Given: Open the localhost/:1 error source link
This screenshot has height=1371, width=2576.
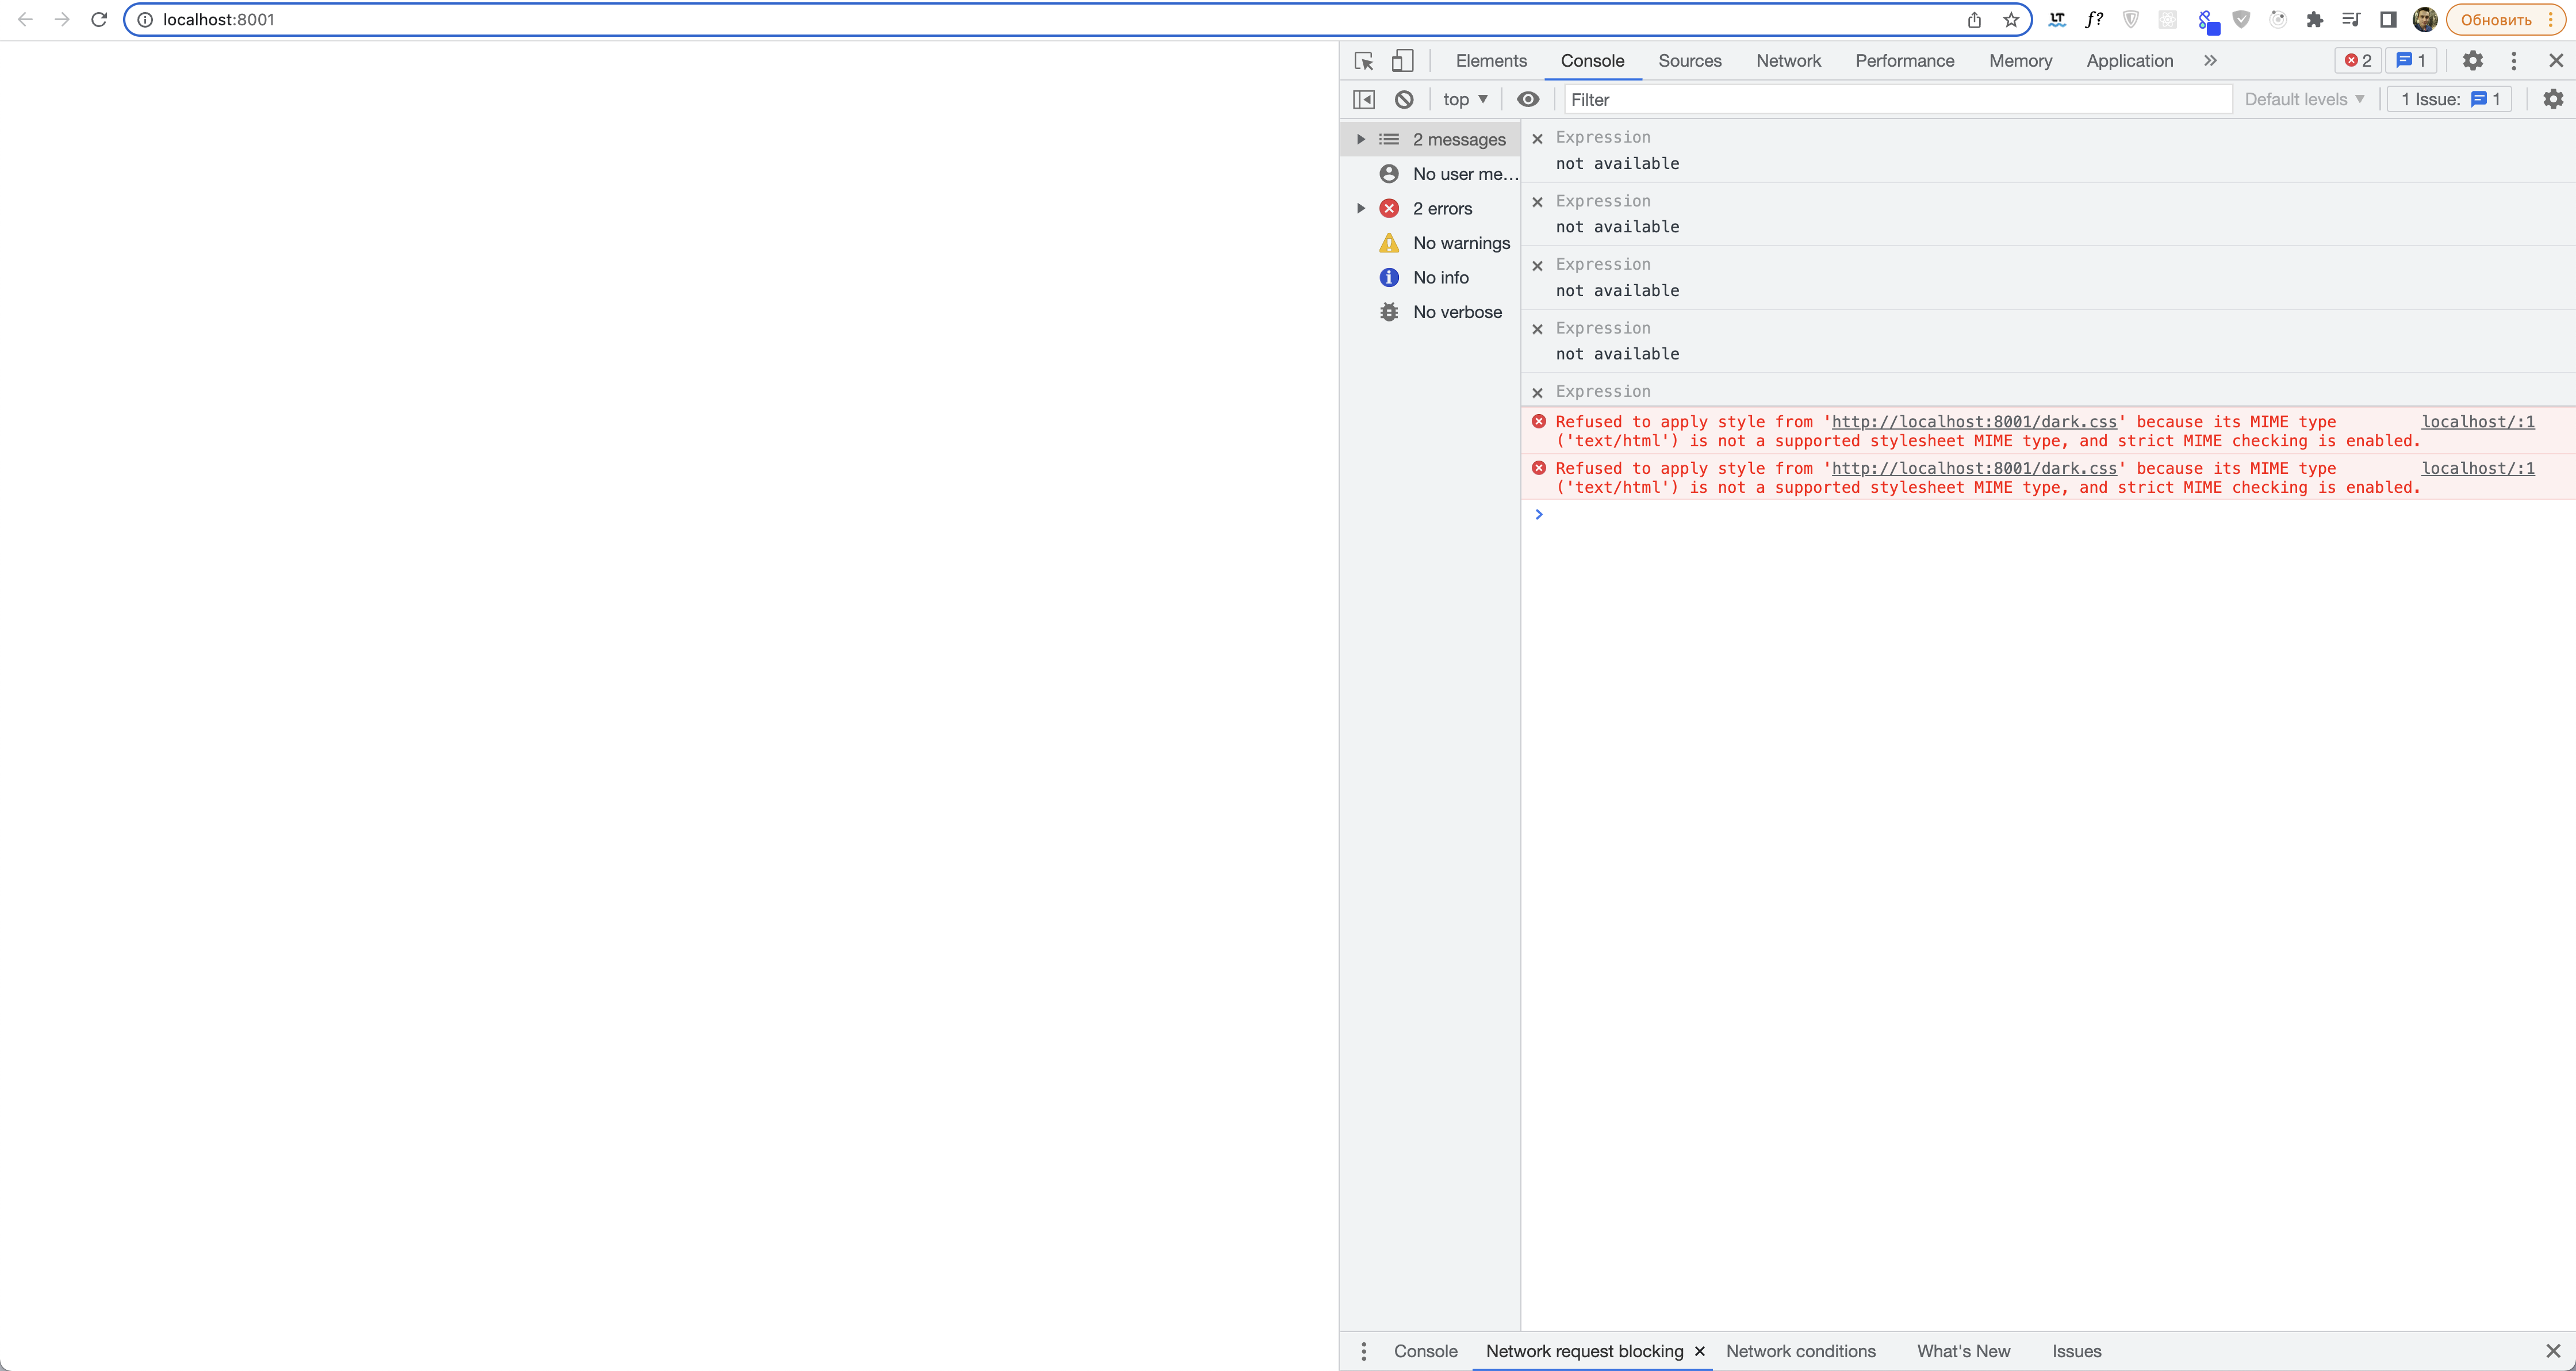Looking at the screenshot, I should tap(2478, 421).
